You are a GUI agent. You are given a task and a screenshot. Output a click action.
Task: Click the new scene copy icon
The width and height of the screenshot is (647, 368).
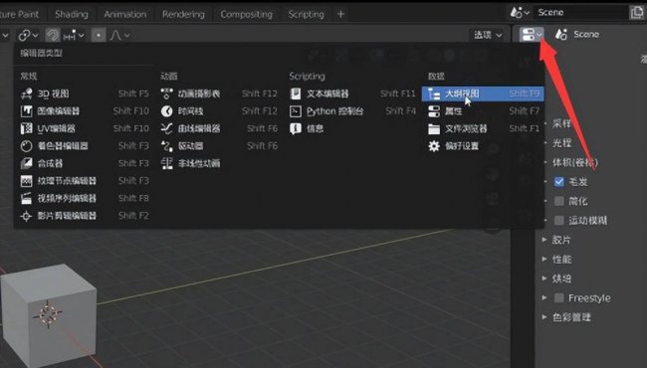pos(637,12)
